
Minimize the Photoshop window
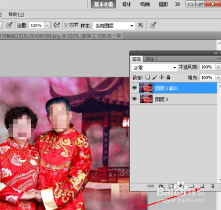point(191,4)
